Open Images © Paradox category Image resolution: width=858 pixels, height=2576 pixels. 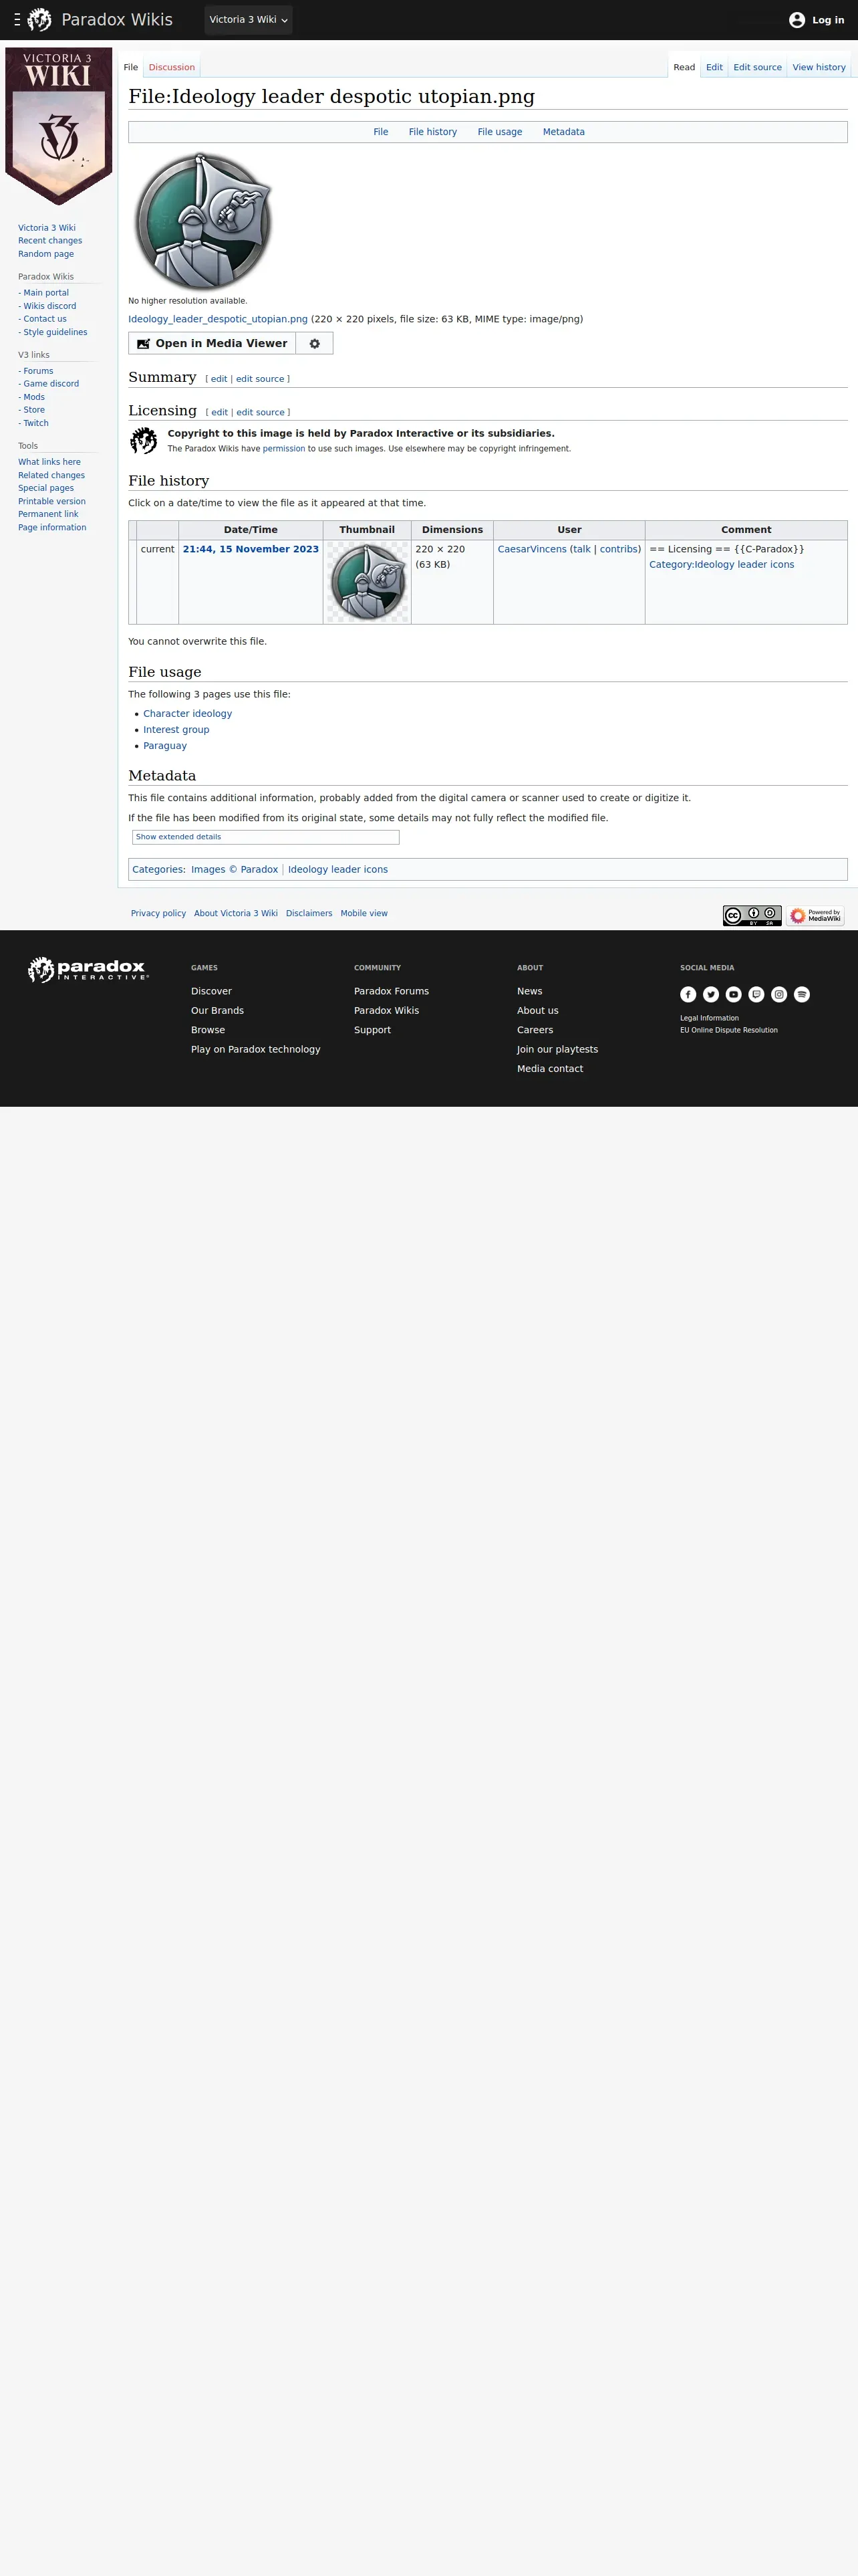(235, 870)
